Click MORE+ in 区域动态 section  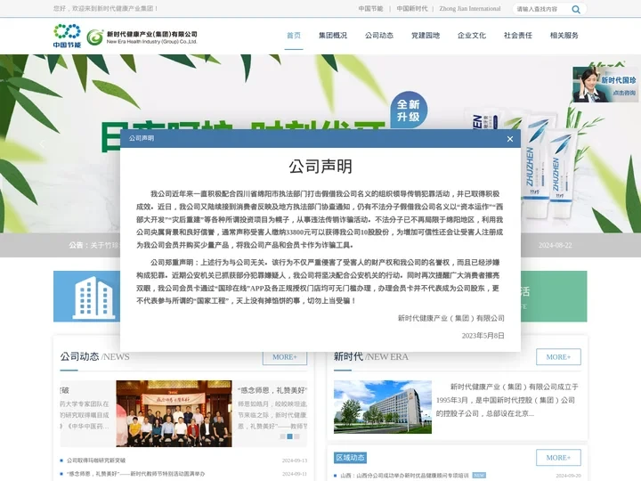pyautogui.click(x=558, y=458)
